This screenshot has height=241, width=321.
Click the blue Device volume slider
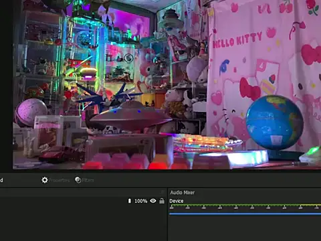(245, 214)
